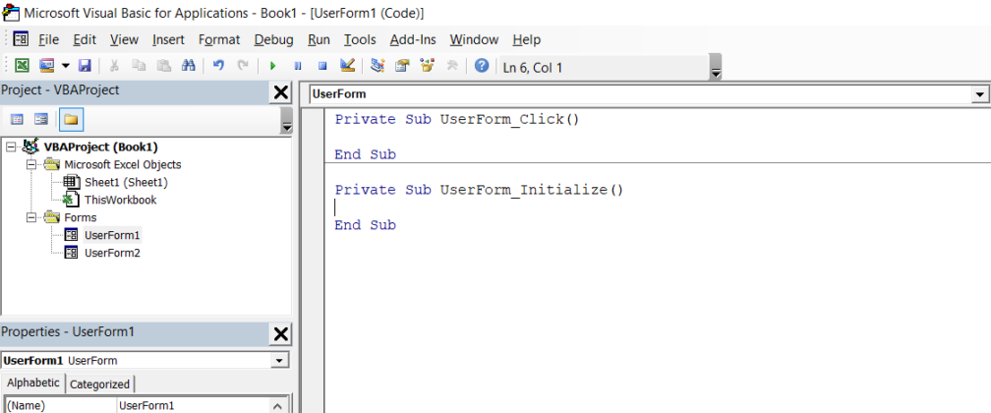The width and height of the screenshot is (991, 413).
Task: Collapse the Microsoft Excel Objects folder node
Action: click(x=31, y=164)
